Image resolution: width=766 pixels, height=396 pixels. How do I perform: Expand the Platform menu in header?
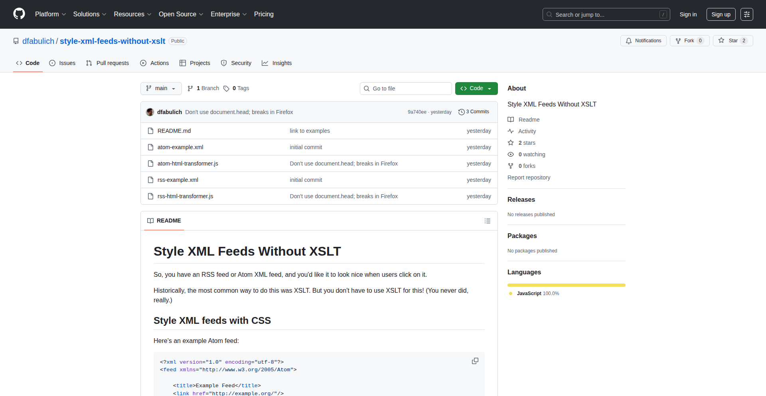click(x=50, y=14)
